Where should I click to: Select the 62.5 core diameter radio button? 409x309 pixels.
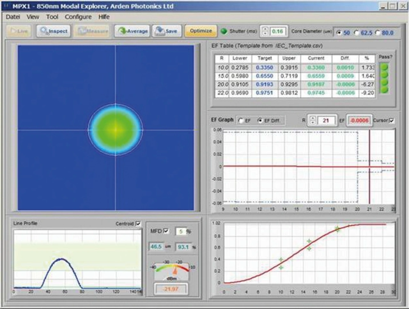[357, 33]
